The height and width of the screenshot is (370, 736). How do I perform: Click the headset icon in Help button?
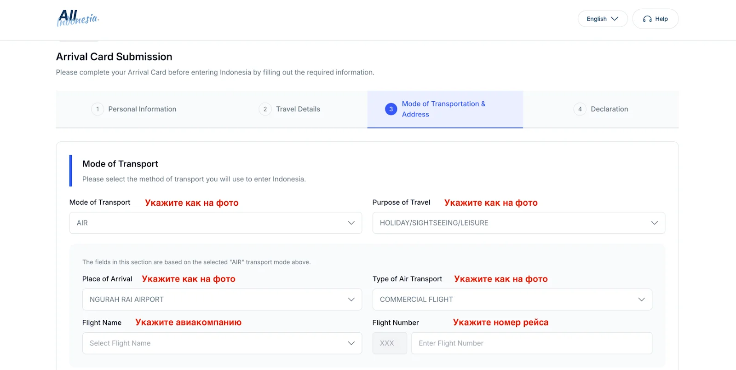[647, 19]
